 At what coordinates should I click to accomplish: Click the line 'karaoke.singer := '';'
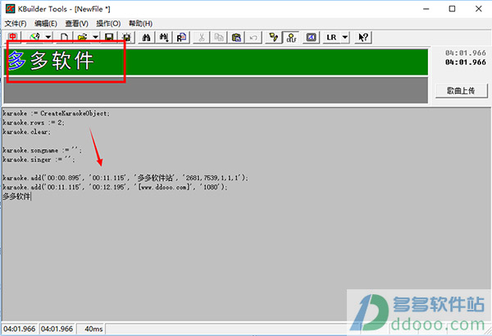click(39, 160)
